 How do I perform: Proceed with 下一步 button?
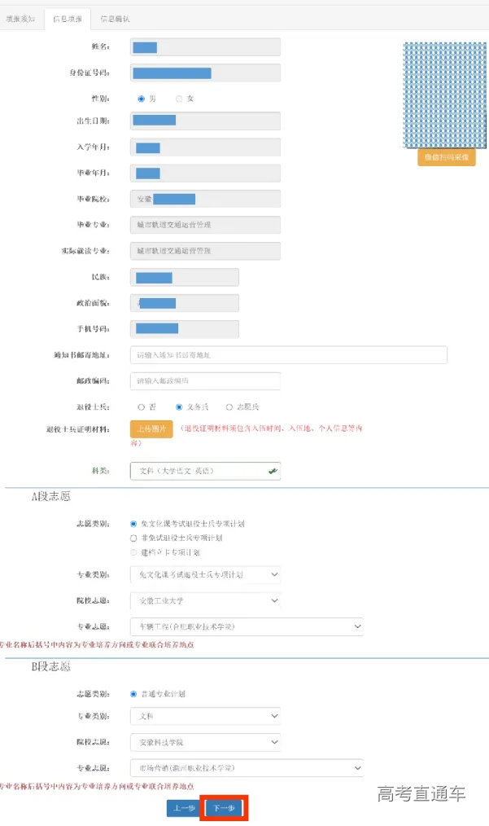pos(224,808)
